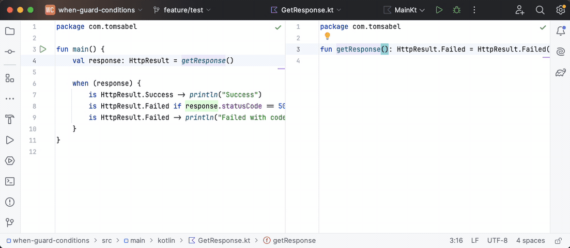This screenshot has height=248, width=570.
Task: Open IDE settings gear
Action: coord(561,10)
